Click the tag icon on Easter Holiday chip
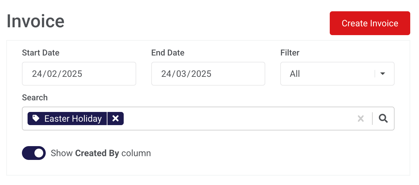 (36, 118)
